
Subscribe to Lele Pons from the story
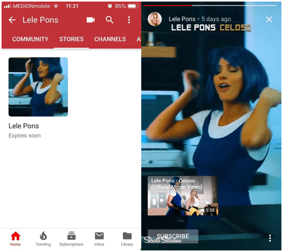(x=173, y=236)
